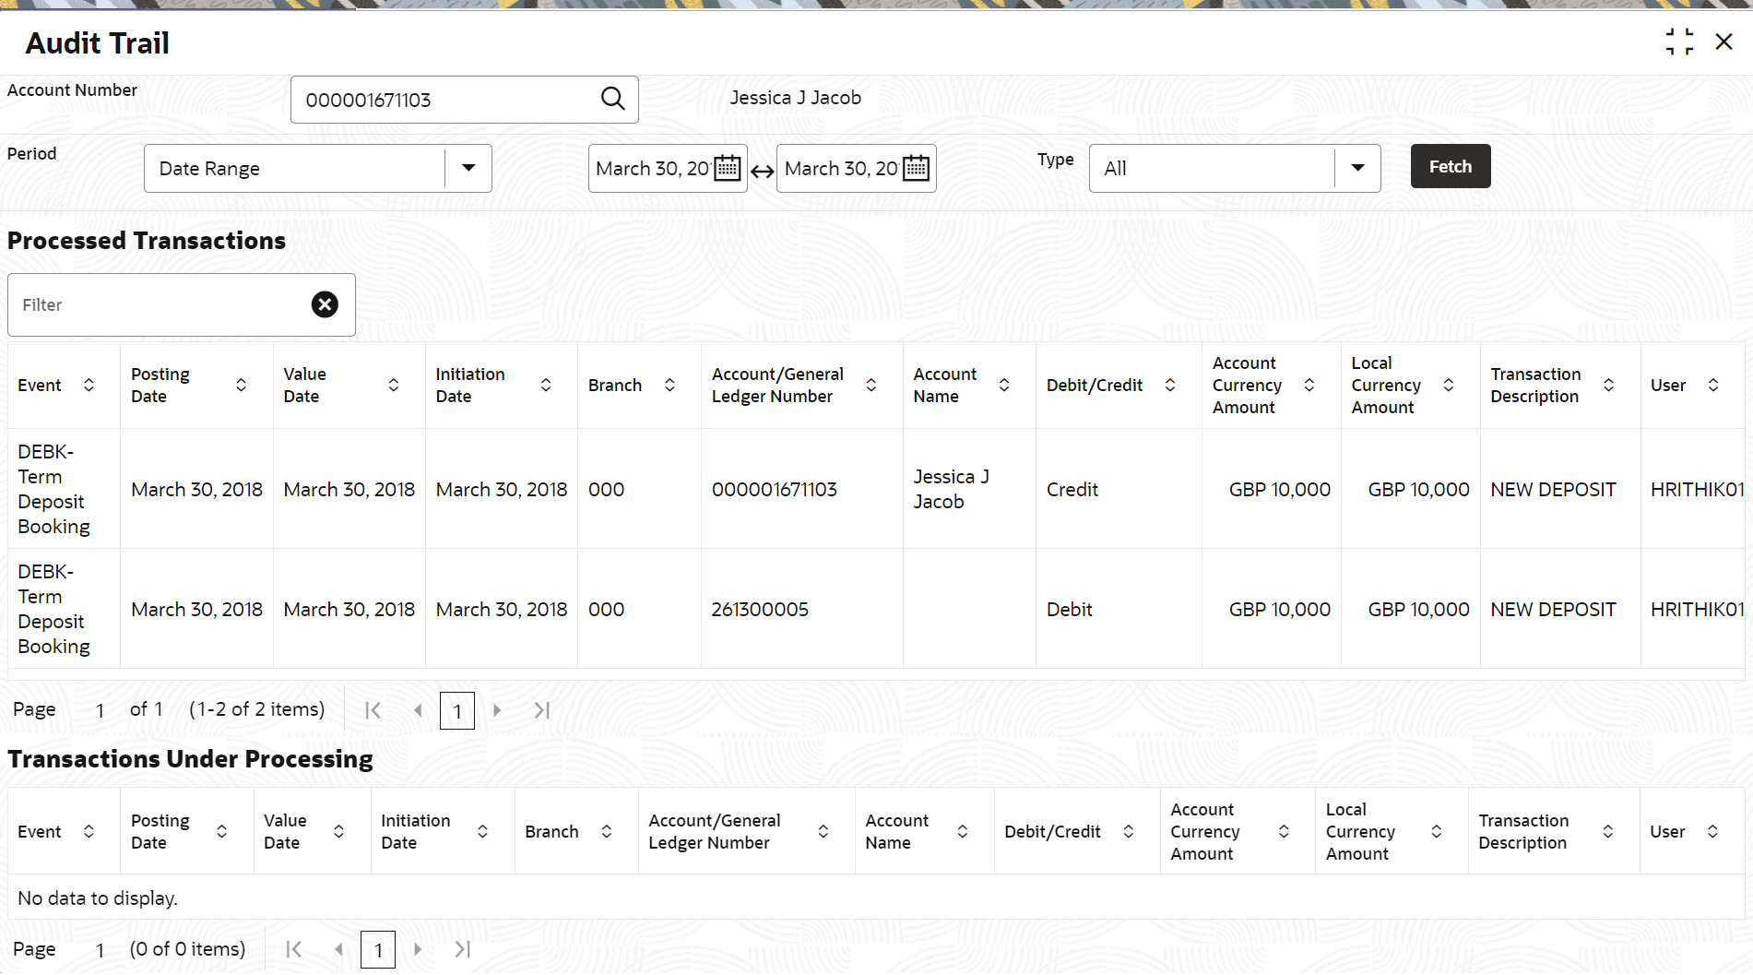Go to previous page of Processed Transactions
1753x975 pixels.
coord(418,710)
